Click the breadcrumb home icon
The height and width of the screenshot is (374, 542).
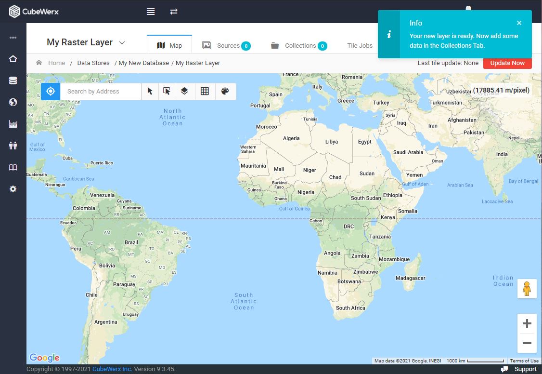(x=39, y=63)
